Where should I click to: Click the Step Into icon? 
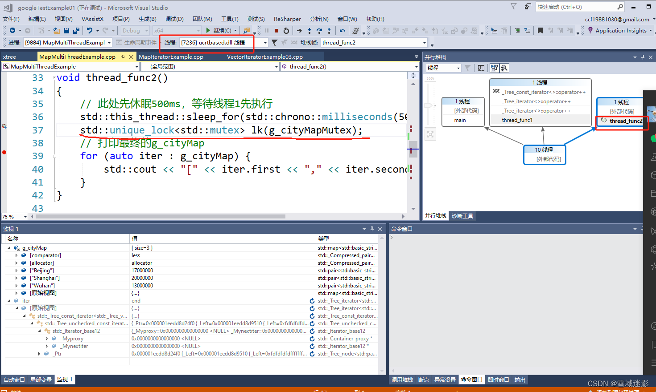(309, 31)
